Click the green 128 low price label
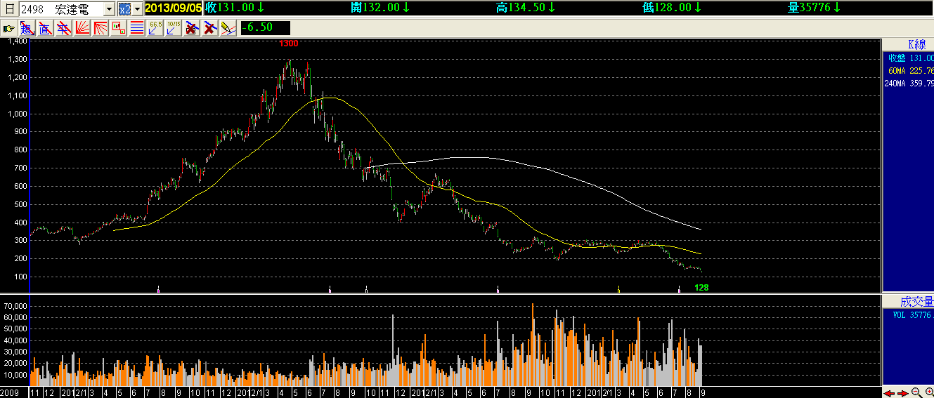This screenshot has height=398, width=934. tap(701, 287)
